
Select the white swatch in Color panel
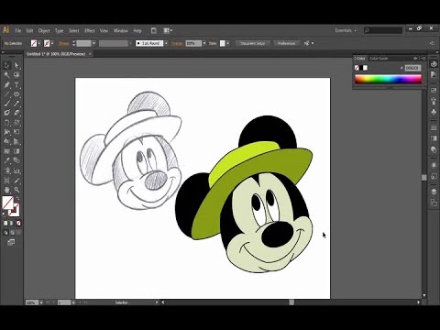coord(366,68)
